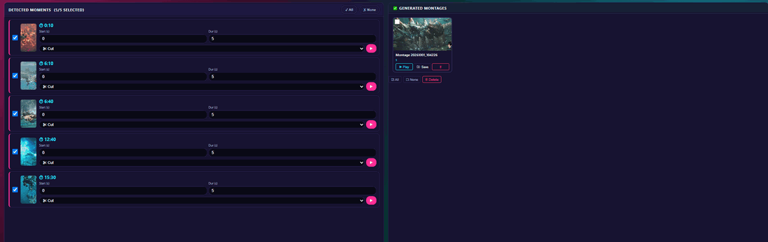Delete selected montages button
Screen dimensions: 768x242
coord(431,80)
